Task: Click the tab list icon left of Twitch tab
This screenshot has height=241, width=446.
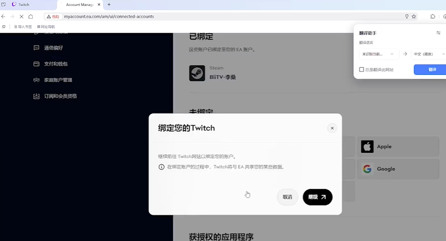Action: [x=3, y=5]
